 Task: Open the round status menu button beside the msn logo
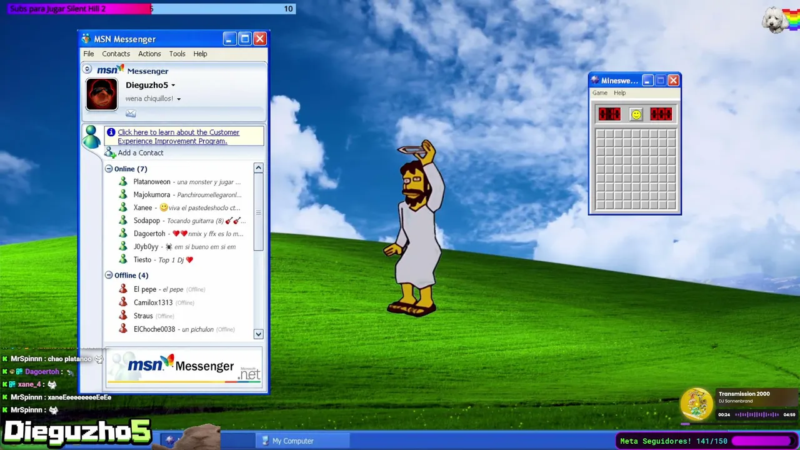click(x=87, y=69)
